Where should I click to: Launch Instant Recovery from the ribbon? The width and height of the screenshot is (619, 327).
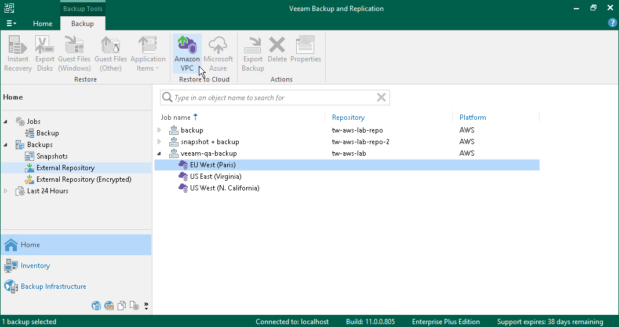[x=18, y=54]
